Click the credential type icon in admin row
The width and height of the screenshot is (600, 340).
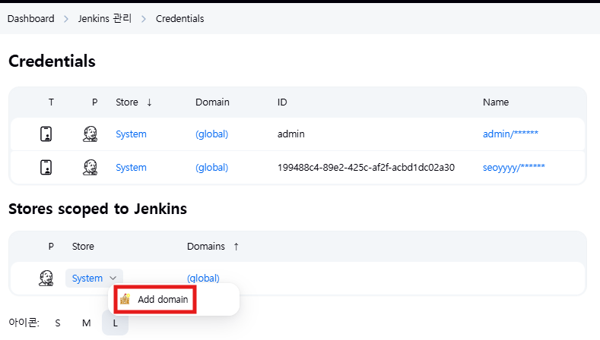tap(46, 134)
